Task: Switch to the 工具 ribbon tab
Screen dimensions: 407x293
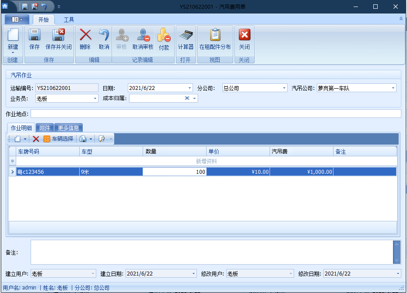Action: [x=69, y=19]
